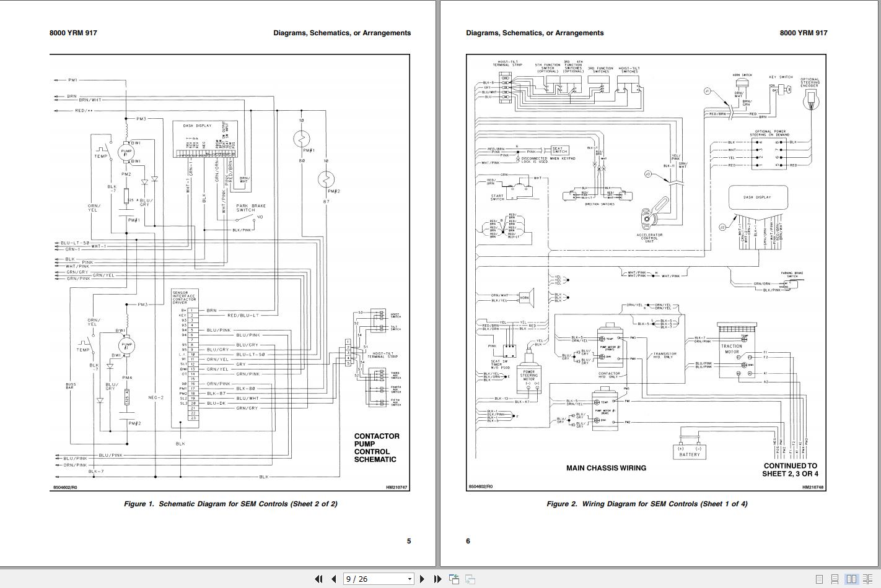Screen dimensions: 881x588
Task: Click Figure 1 caption on left page
Action: tap(230, 504)
